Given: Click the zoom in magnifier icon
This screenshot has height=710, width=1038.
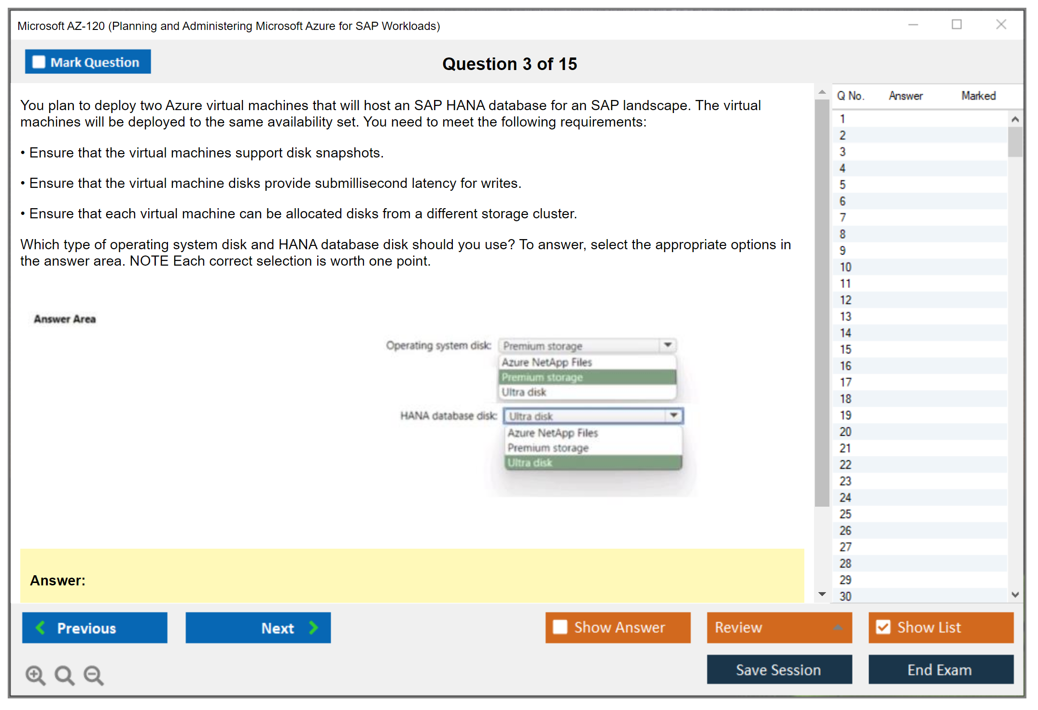Looking at the screenshot, I should point(35,675).
